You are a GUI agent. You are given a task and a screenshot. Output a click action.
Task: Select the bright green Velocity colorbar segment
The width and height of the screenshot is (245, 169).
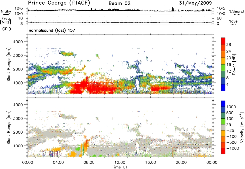223,121
